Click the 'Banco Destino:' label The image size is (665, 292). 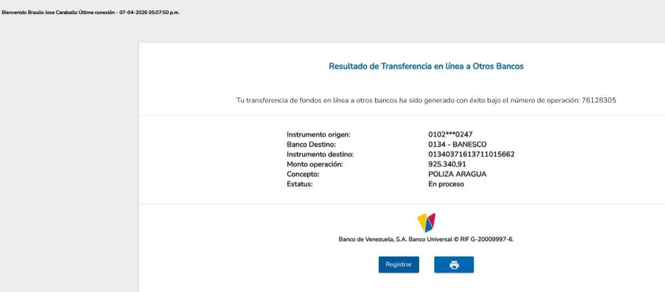coord(311,144)
